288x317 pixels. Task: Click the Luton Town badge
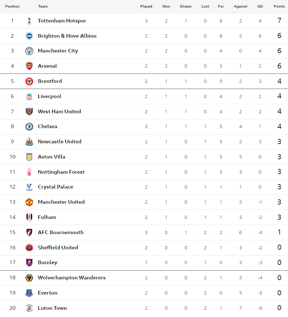point(29,308)
